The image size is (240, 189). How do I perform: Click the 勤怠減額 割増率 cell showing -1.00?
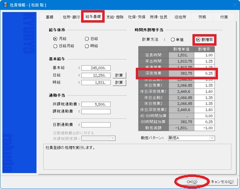pyautogui.click(x=204, y=128)
